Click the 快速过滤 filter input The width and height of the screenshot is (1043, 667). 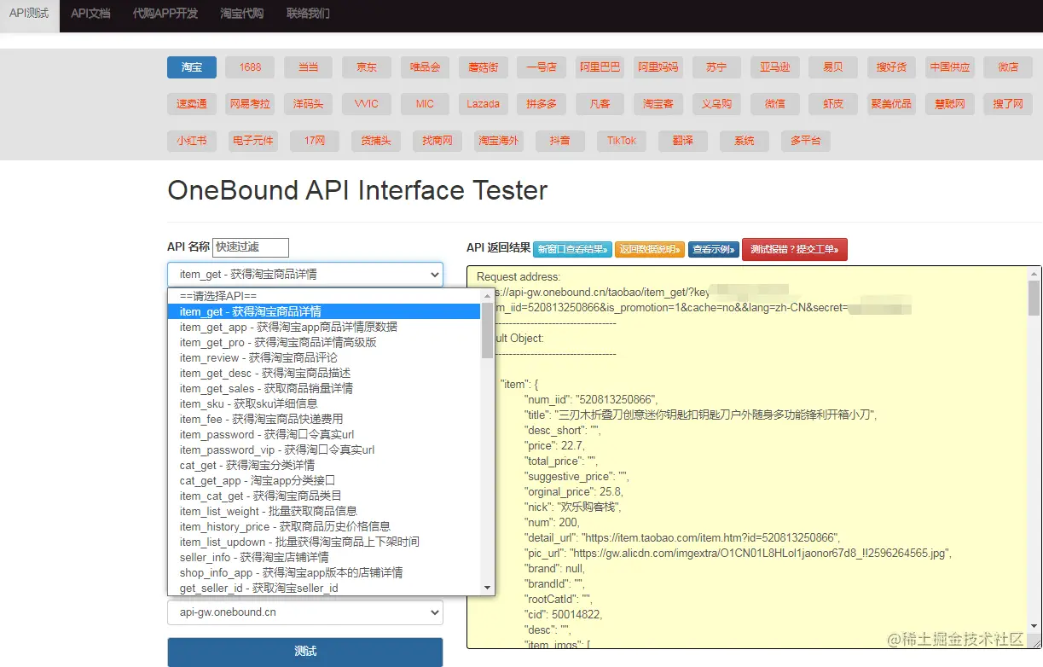[x=251, y=247]
